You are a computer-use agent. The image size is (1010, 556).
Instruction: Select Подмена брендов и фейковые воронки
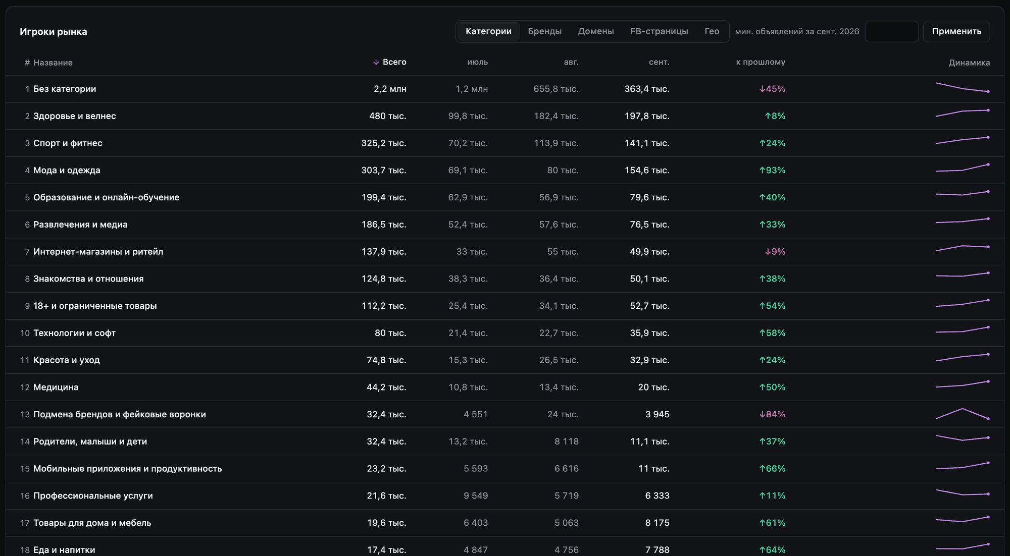click(x=120, y=414)
